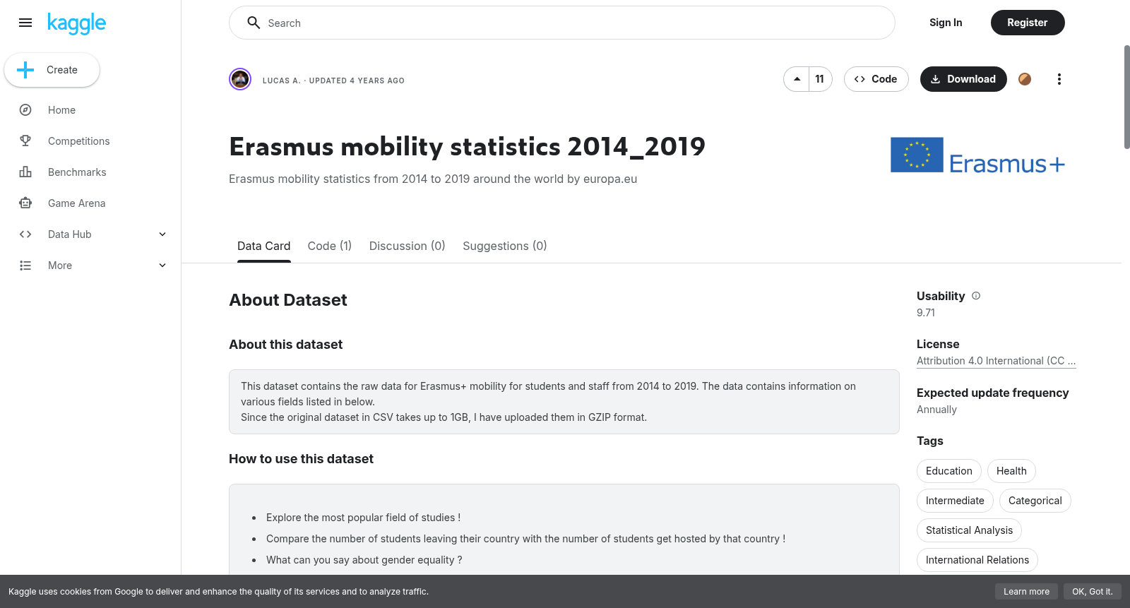Open the hamburger navigation menu
The width and height of the screenshot is (1130, 608).
point(25,23)
